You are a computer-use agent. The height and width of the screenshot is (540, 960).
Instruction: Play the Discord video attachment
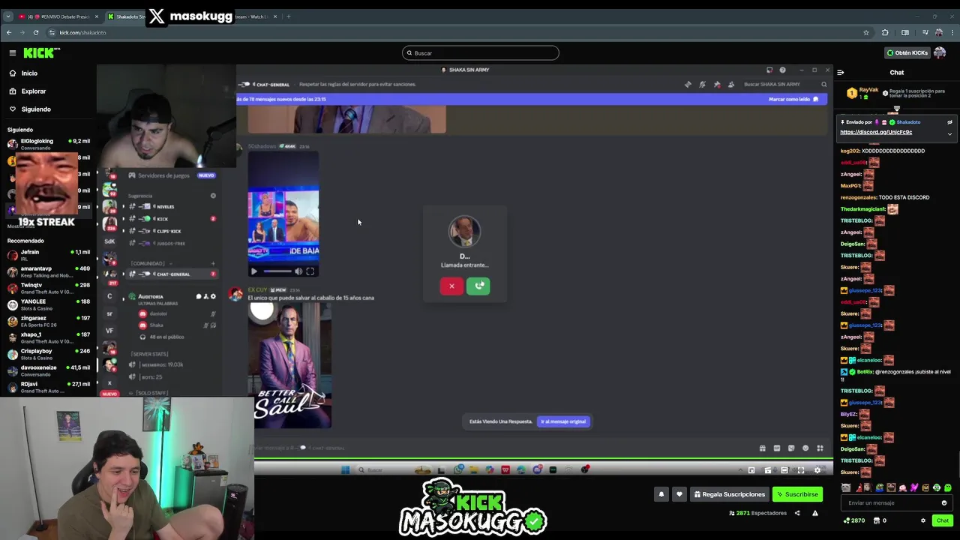click(253, 271)
